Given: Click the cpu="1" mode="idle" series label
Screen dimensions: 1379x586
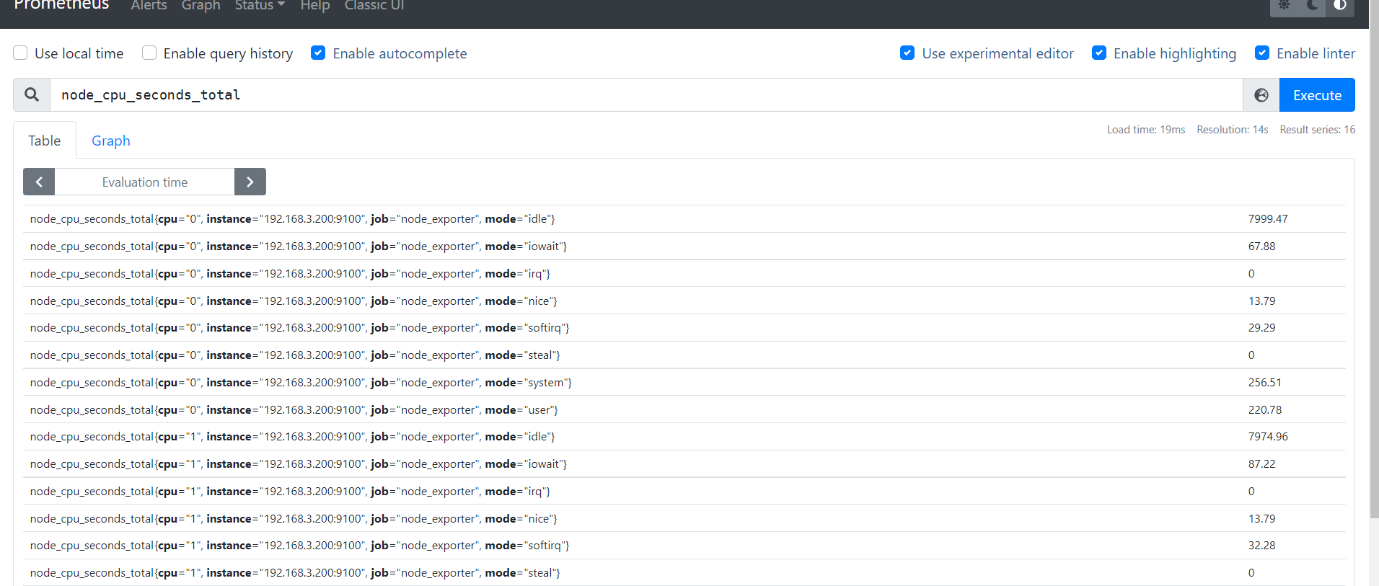Looking at the screenshot, I should [293, 437].
